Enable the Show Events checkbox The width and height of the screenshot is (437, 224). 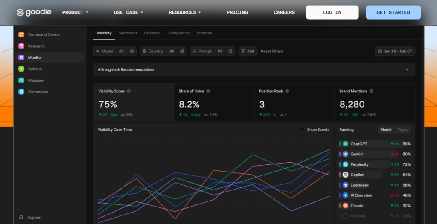point(302,129)
